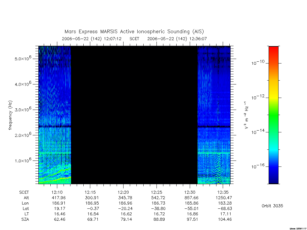Click the 5.0x10^6 frequency axis label
The width and height of the screenshot is (307, 230).
pos(23,58)
